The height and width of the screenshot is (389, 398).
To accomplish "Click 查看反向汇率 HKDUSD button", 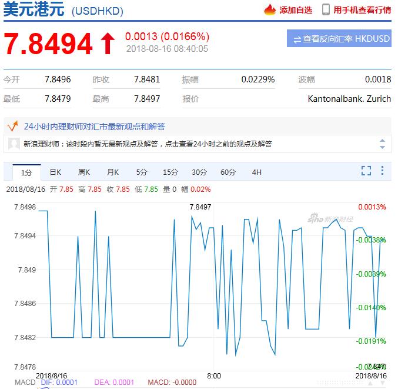I will point(339,39).
